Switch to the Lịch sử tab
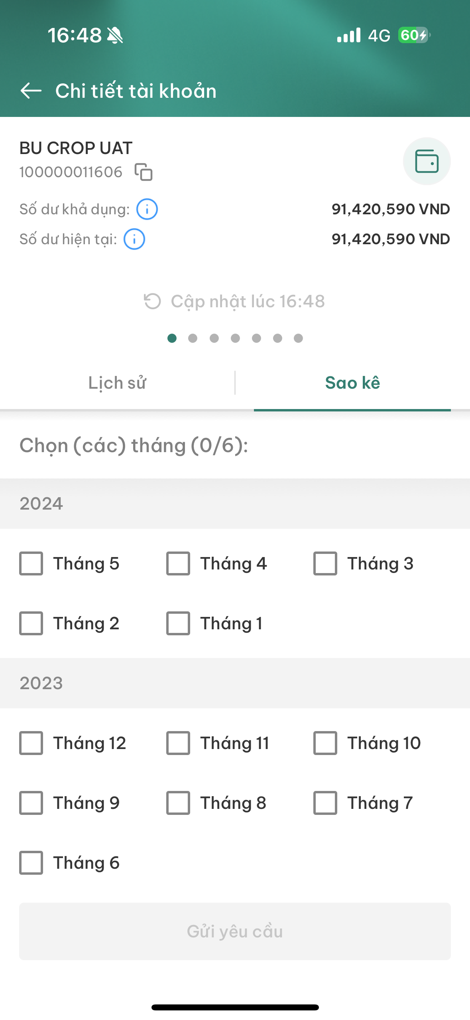 click(117, 383)
